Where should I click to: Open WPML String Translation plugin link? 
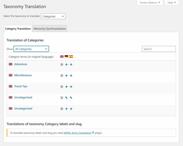tap(77, 133)
